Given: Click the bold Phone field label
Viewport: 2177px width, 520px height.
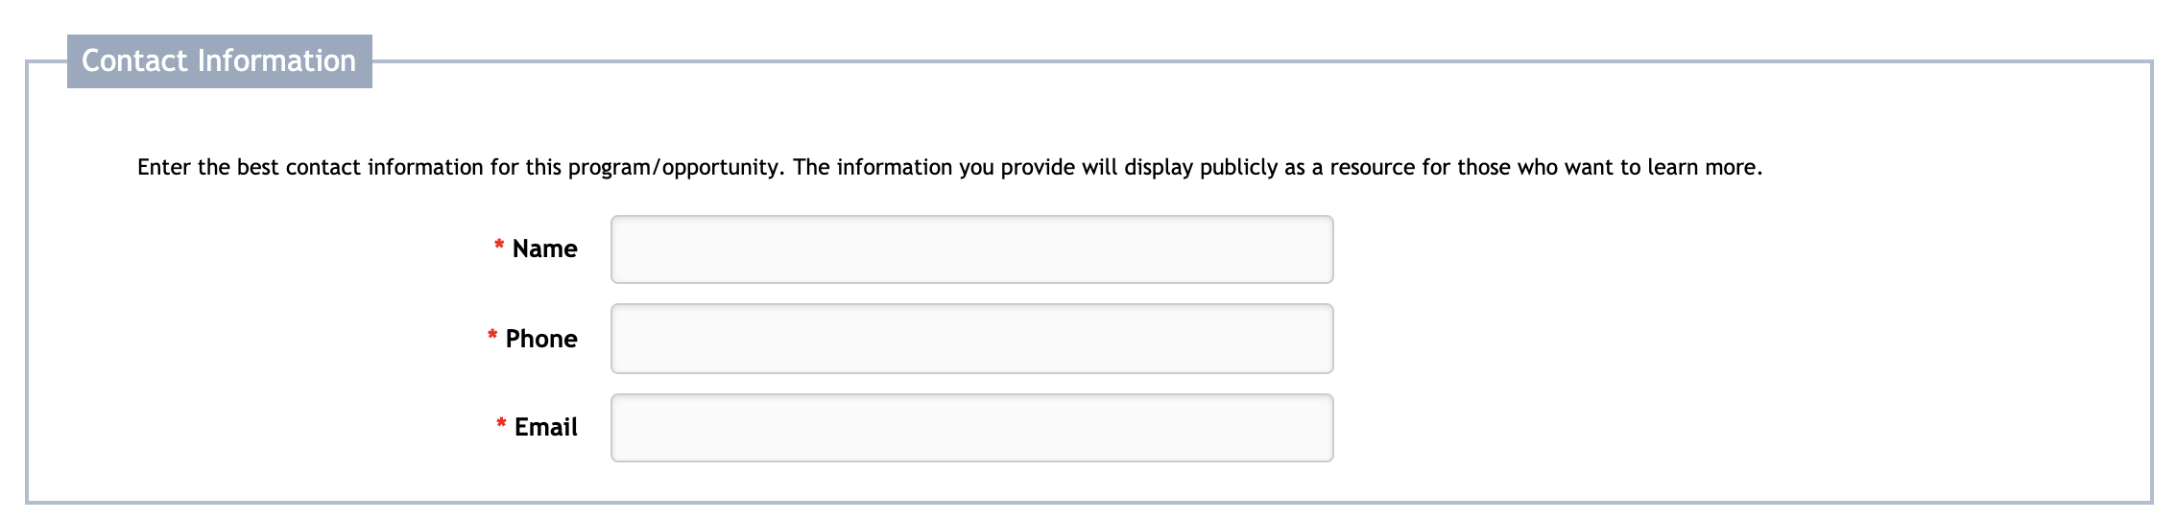Looking at the screenshot, I should pyautogui.click(x=541, y=339).
